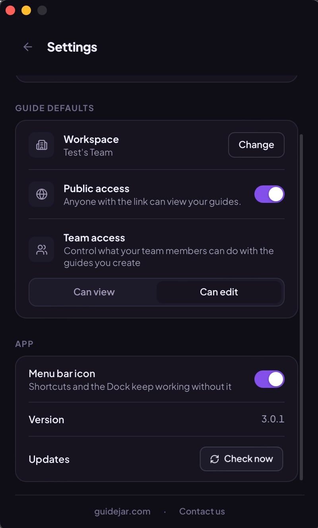This screenshot has height=528, width=318.
Task: Click the Test's Team workspace name
Action: point(88,152)
